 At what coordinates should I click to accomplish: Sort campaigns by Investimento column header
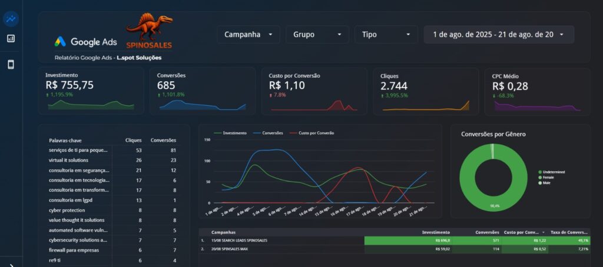click(436, 232)
